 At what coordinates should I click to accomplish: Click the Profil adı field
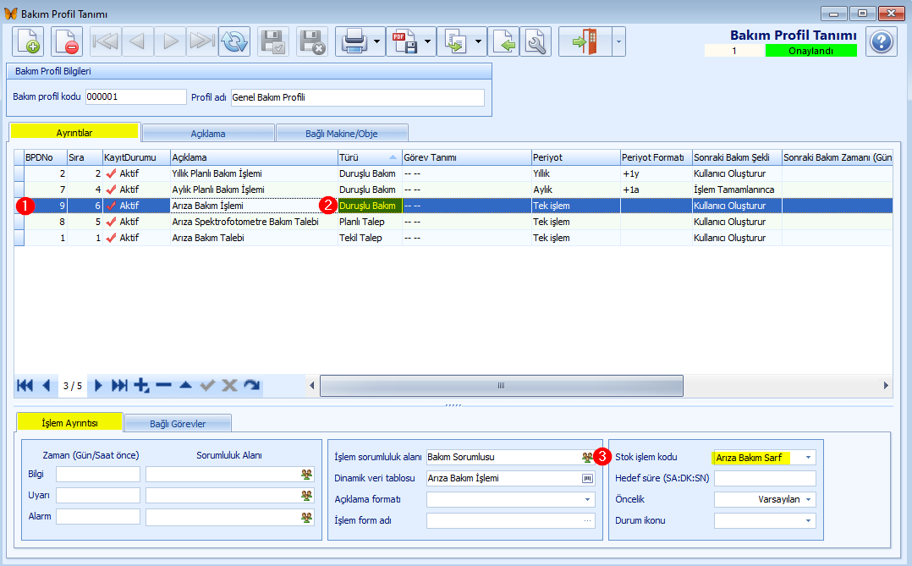357,97
